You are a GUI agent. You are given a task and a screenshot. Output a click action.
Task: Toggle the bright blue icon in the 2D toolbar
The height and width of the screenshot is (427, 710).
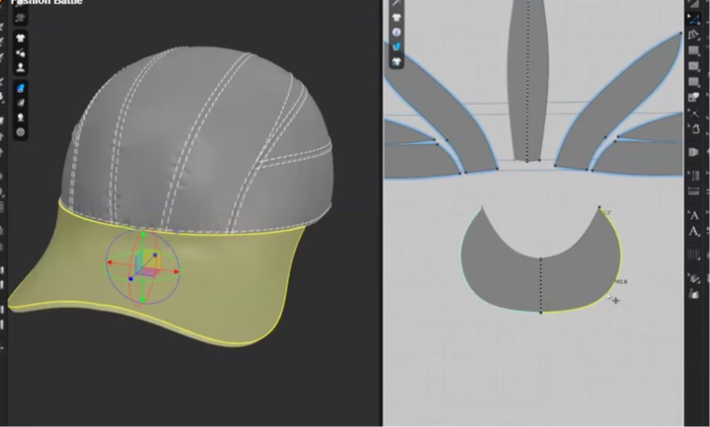pos(397,47)
